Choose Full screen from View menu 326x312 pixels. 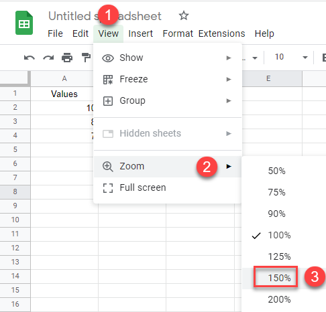point(167,187)
